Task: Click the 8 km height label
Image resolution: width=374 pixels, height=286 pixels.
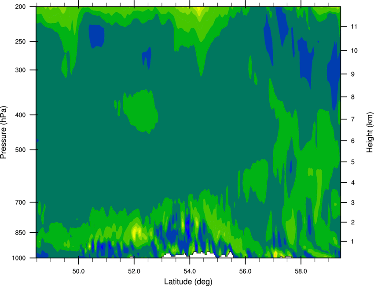Action: [x=353, y=97]
